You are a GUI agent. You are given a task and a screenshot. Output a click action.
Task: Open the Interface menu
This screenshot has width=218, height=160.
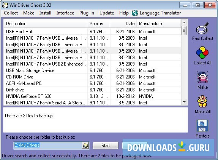65,13
